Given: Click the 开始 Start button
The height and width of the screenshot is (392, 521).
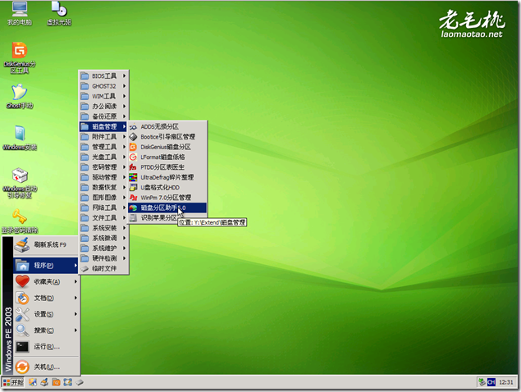Looking at the screenshot, I should point(13,382).
